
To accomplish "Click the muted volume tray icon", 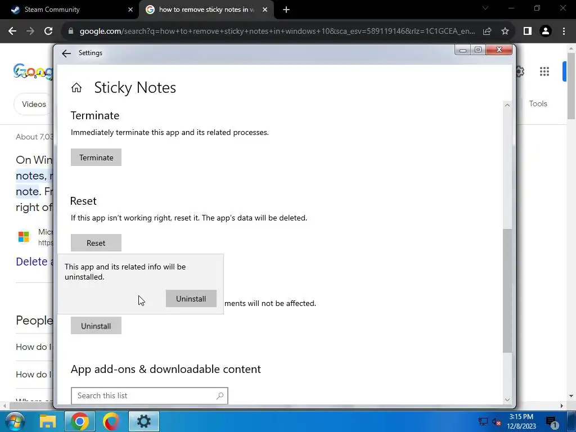I will click(x=496, y=422).
